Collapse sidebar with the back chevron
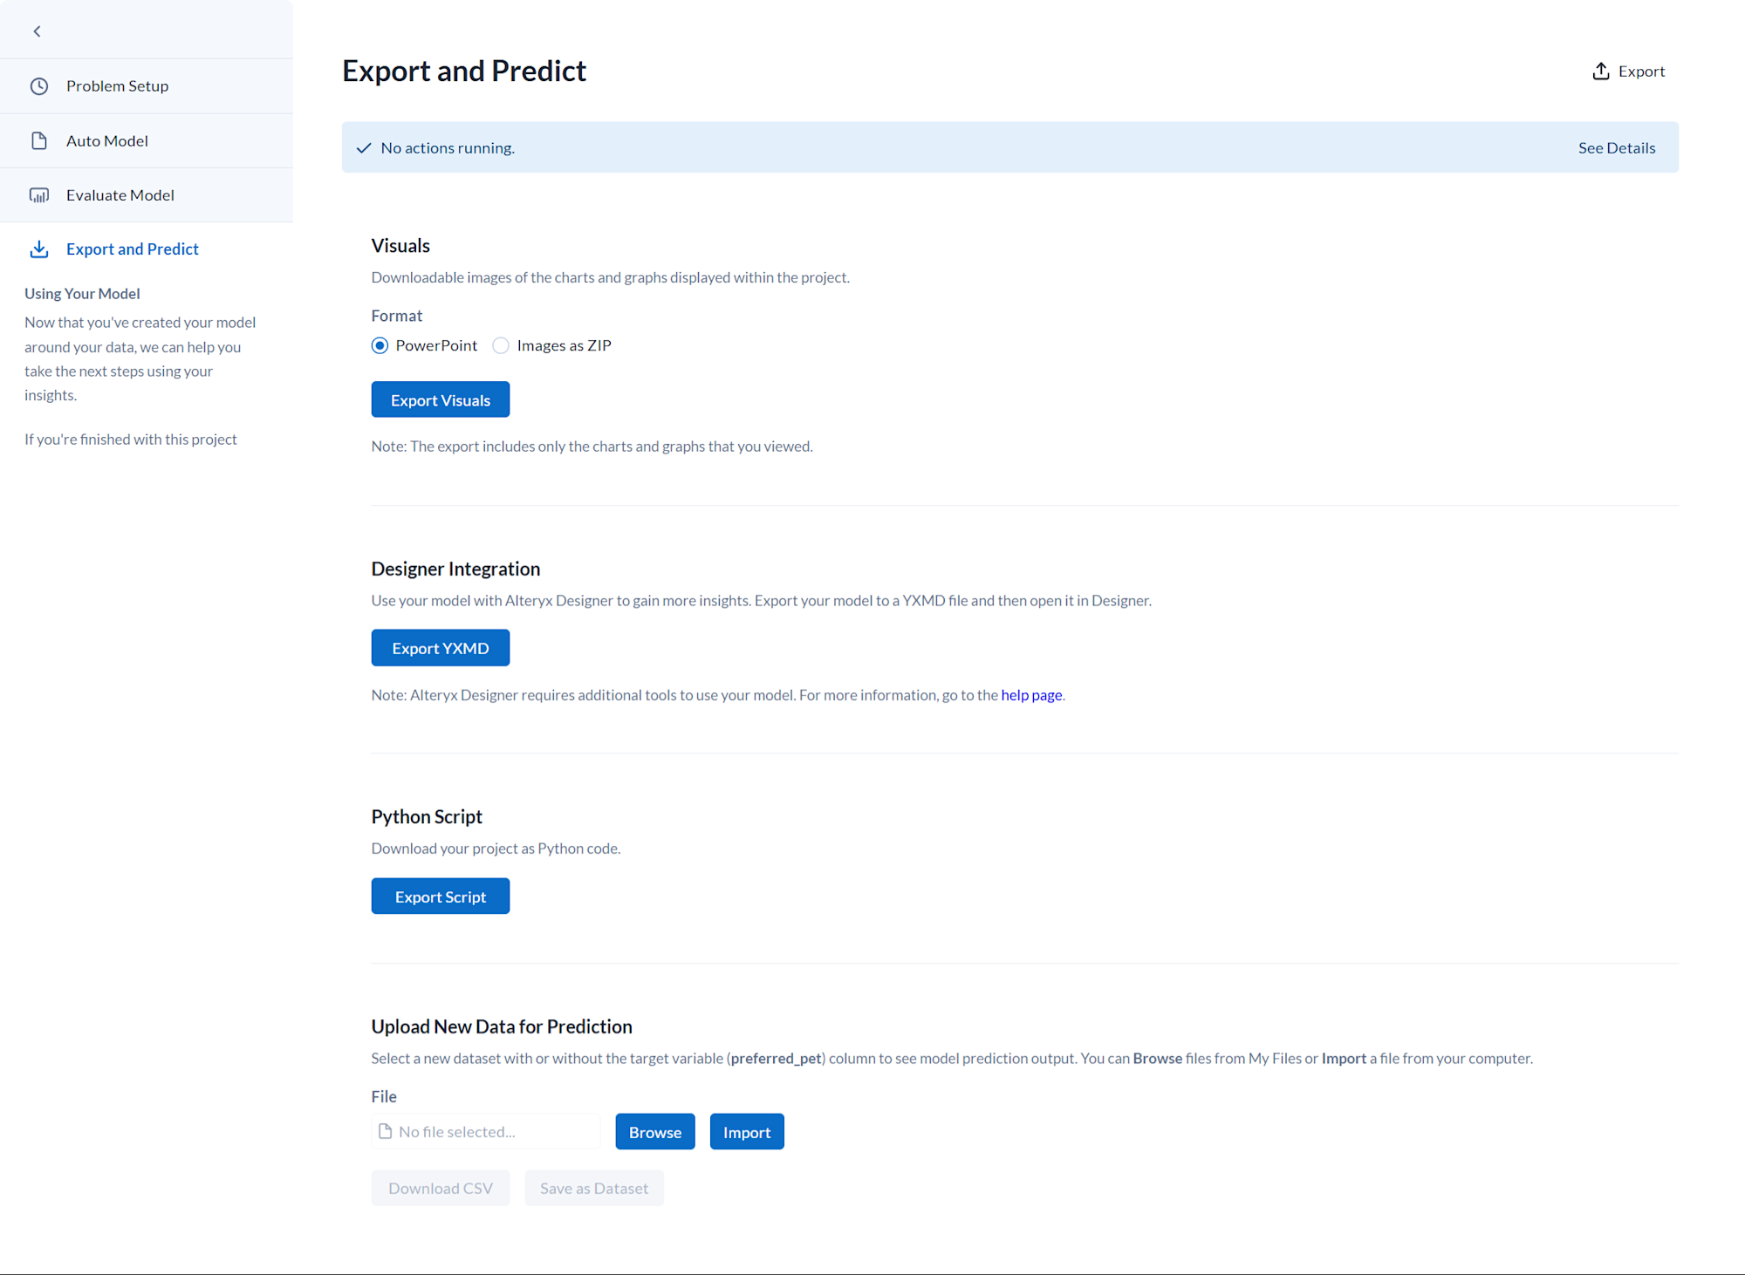Image resolution: width=1745 pixels, height=1275 pixels. (x=37, y=31)
